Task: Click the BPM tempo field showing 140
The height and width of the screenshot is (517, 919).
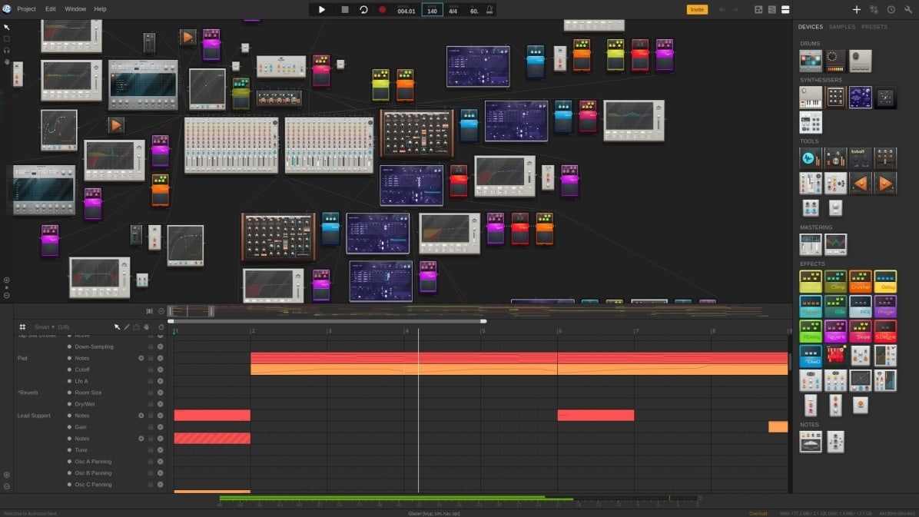Action: [x=432, y=10]
